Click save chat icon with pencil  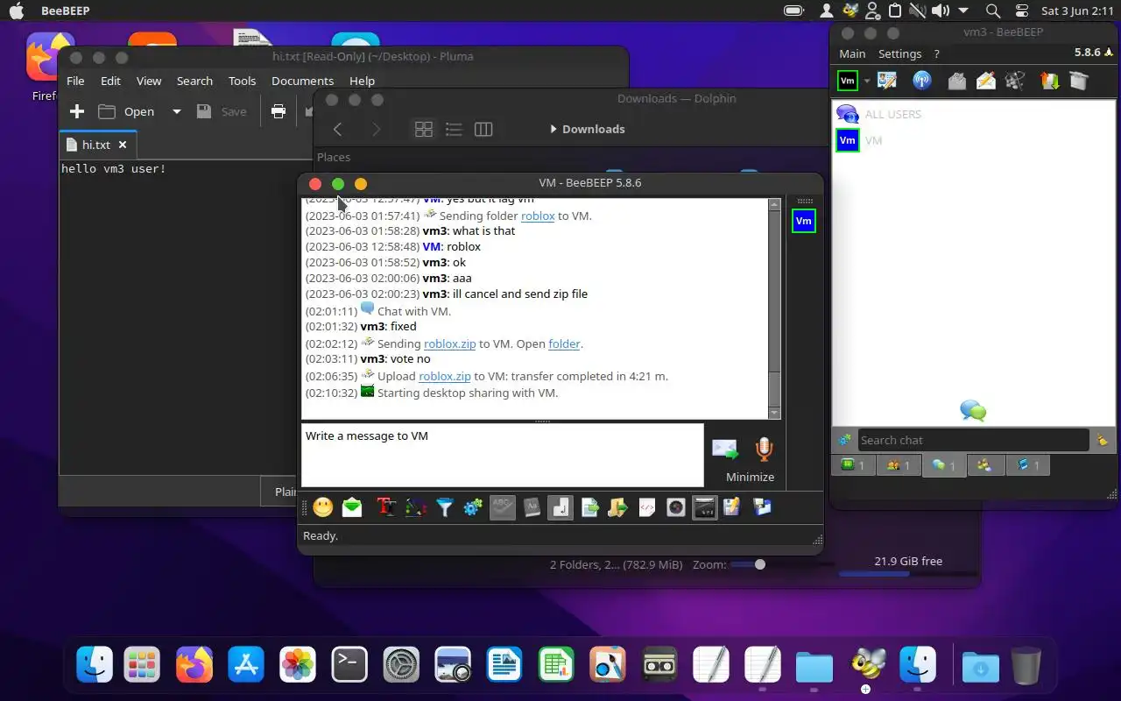tap(733, 507)
